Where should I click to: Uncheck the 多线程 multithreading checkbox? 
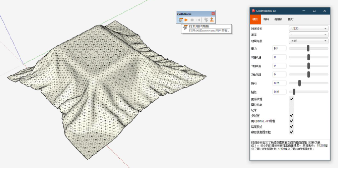[292, 115]
